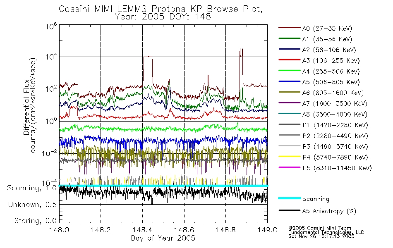Click the y-axis label 'Unknown, 0.5'
The image size is (393, 248).
point(32,205)
